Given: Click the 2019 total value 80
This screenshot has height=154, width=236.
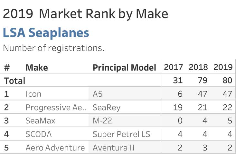Looking at the screenshot, I should pyautogui.click(x=227, y=81).
